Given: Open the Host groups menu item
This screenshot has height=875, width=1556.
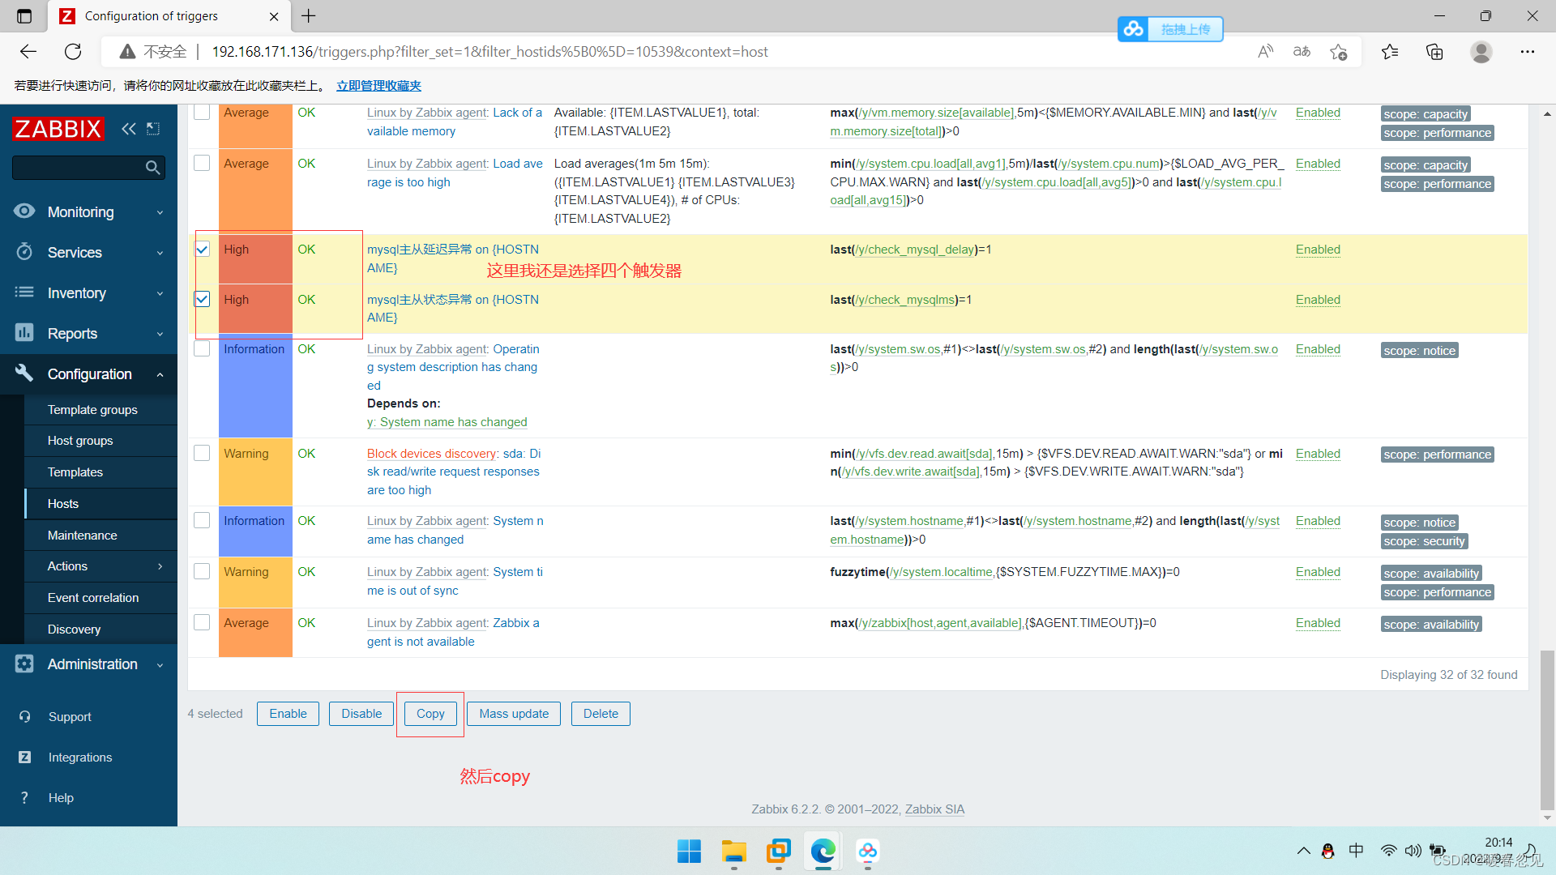Looking at the screenshot, I should pyautogui.click(x=80, y=441).
